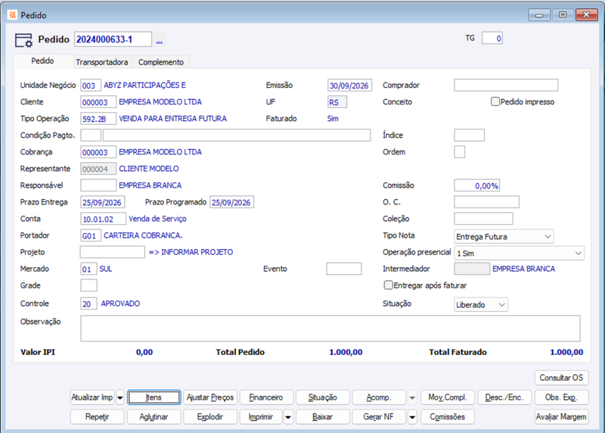Click the Pedido number field

pos(113,39)
